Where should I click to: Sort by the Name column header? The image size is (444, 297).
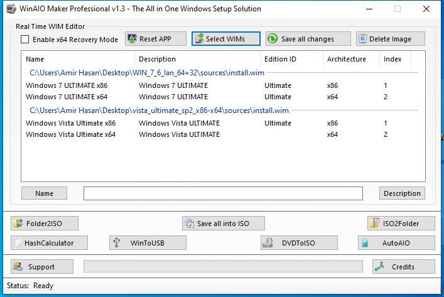click(x=78, y=59)
